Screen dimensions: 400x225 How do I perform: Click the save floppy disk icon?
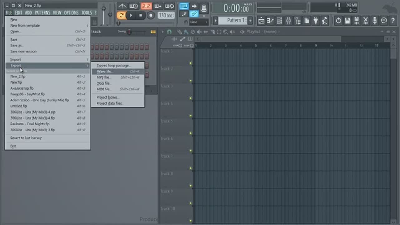pos(347,21)
